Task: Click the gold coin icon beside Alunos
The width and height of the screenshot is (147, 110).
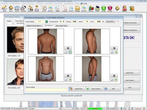Action: [x=11, y=9]
